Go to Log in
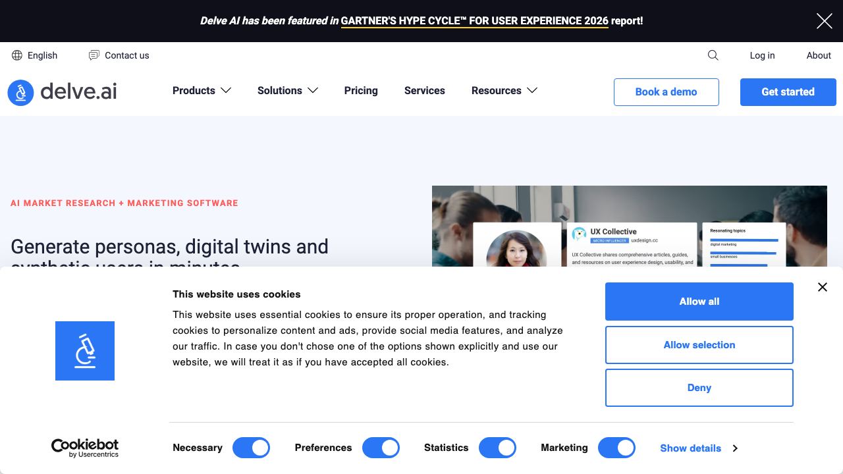The width and height of the screenshot is (843, 474). point(762,55)
